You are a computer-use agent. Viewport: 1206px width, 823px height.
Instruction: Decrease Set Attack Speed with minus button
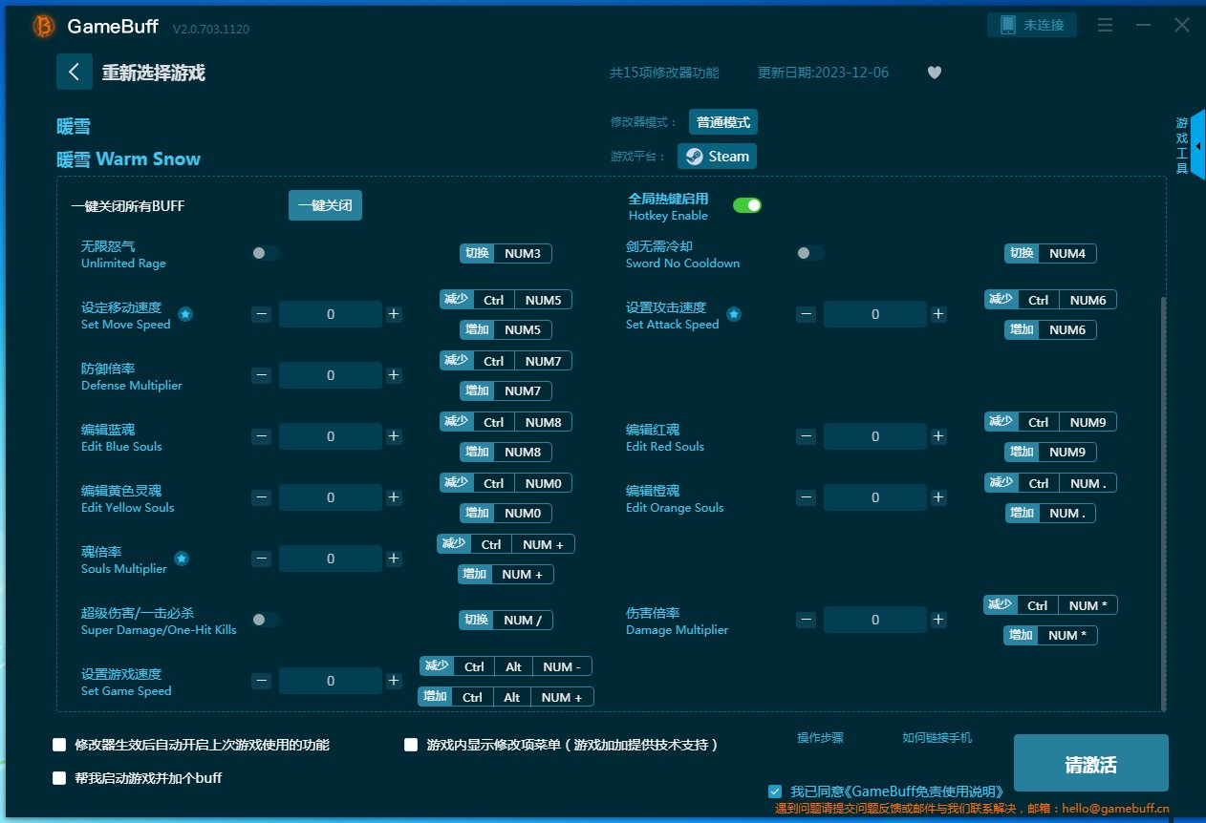click(x=807, y=314)
